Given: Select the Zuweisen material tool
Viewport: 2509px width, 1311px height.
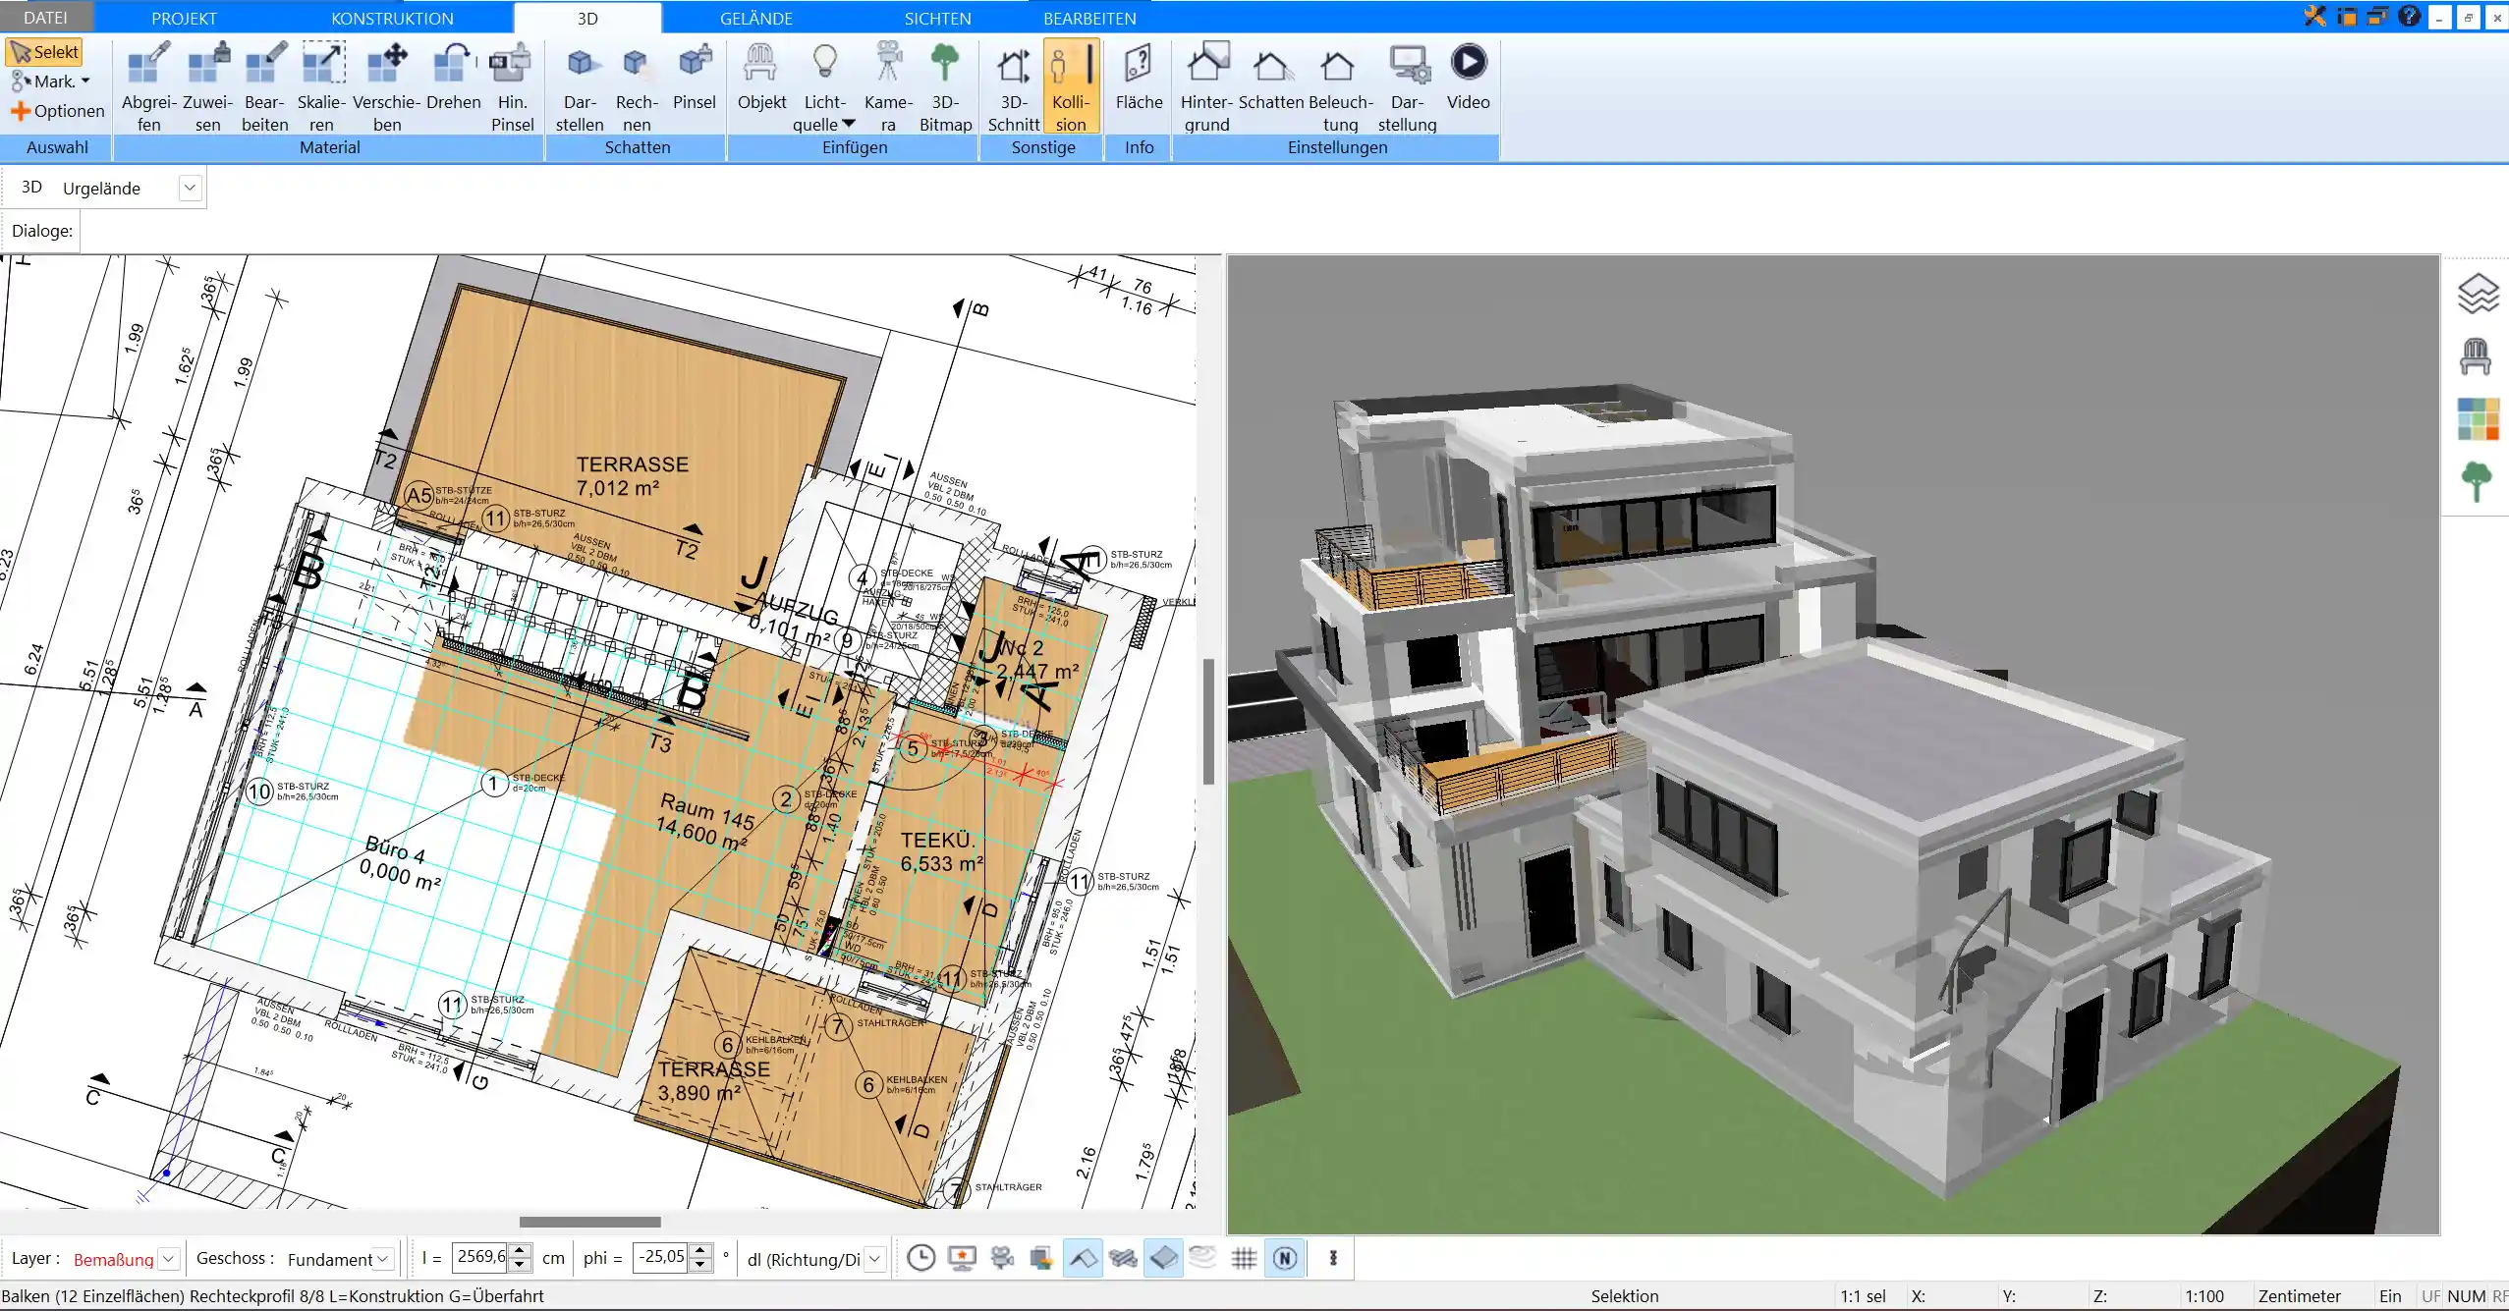Looking at the screenshot, I should pos(207,86).
